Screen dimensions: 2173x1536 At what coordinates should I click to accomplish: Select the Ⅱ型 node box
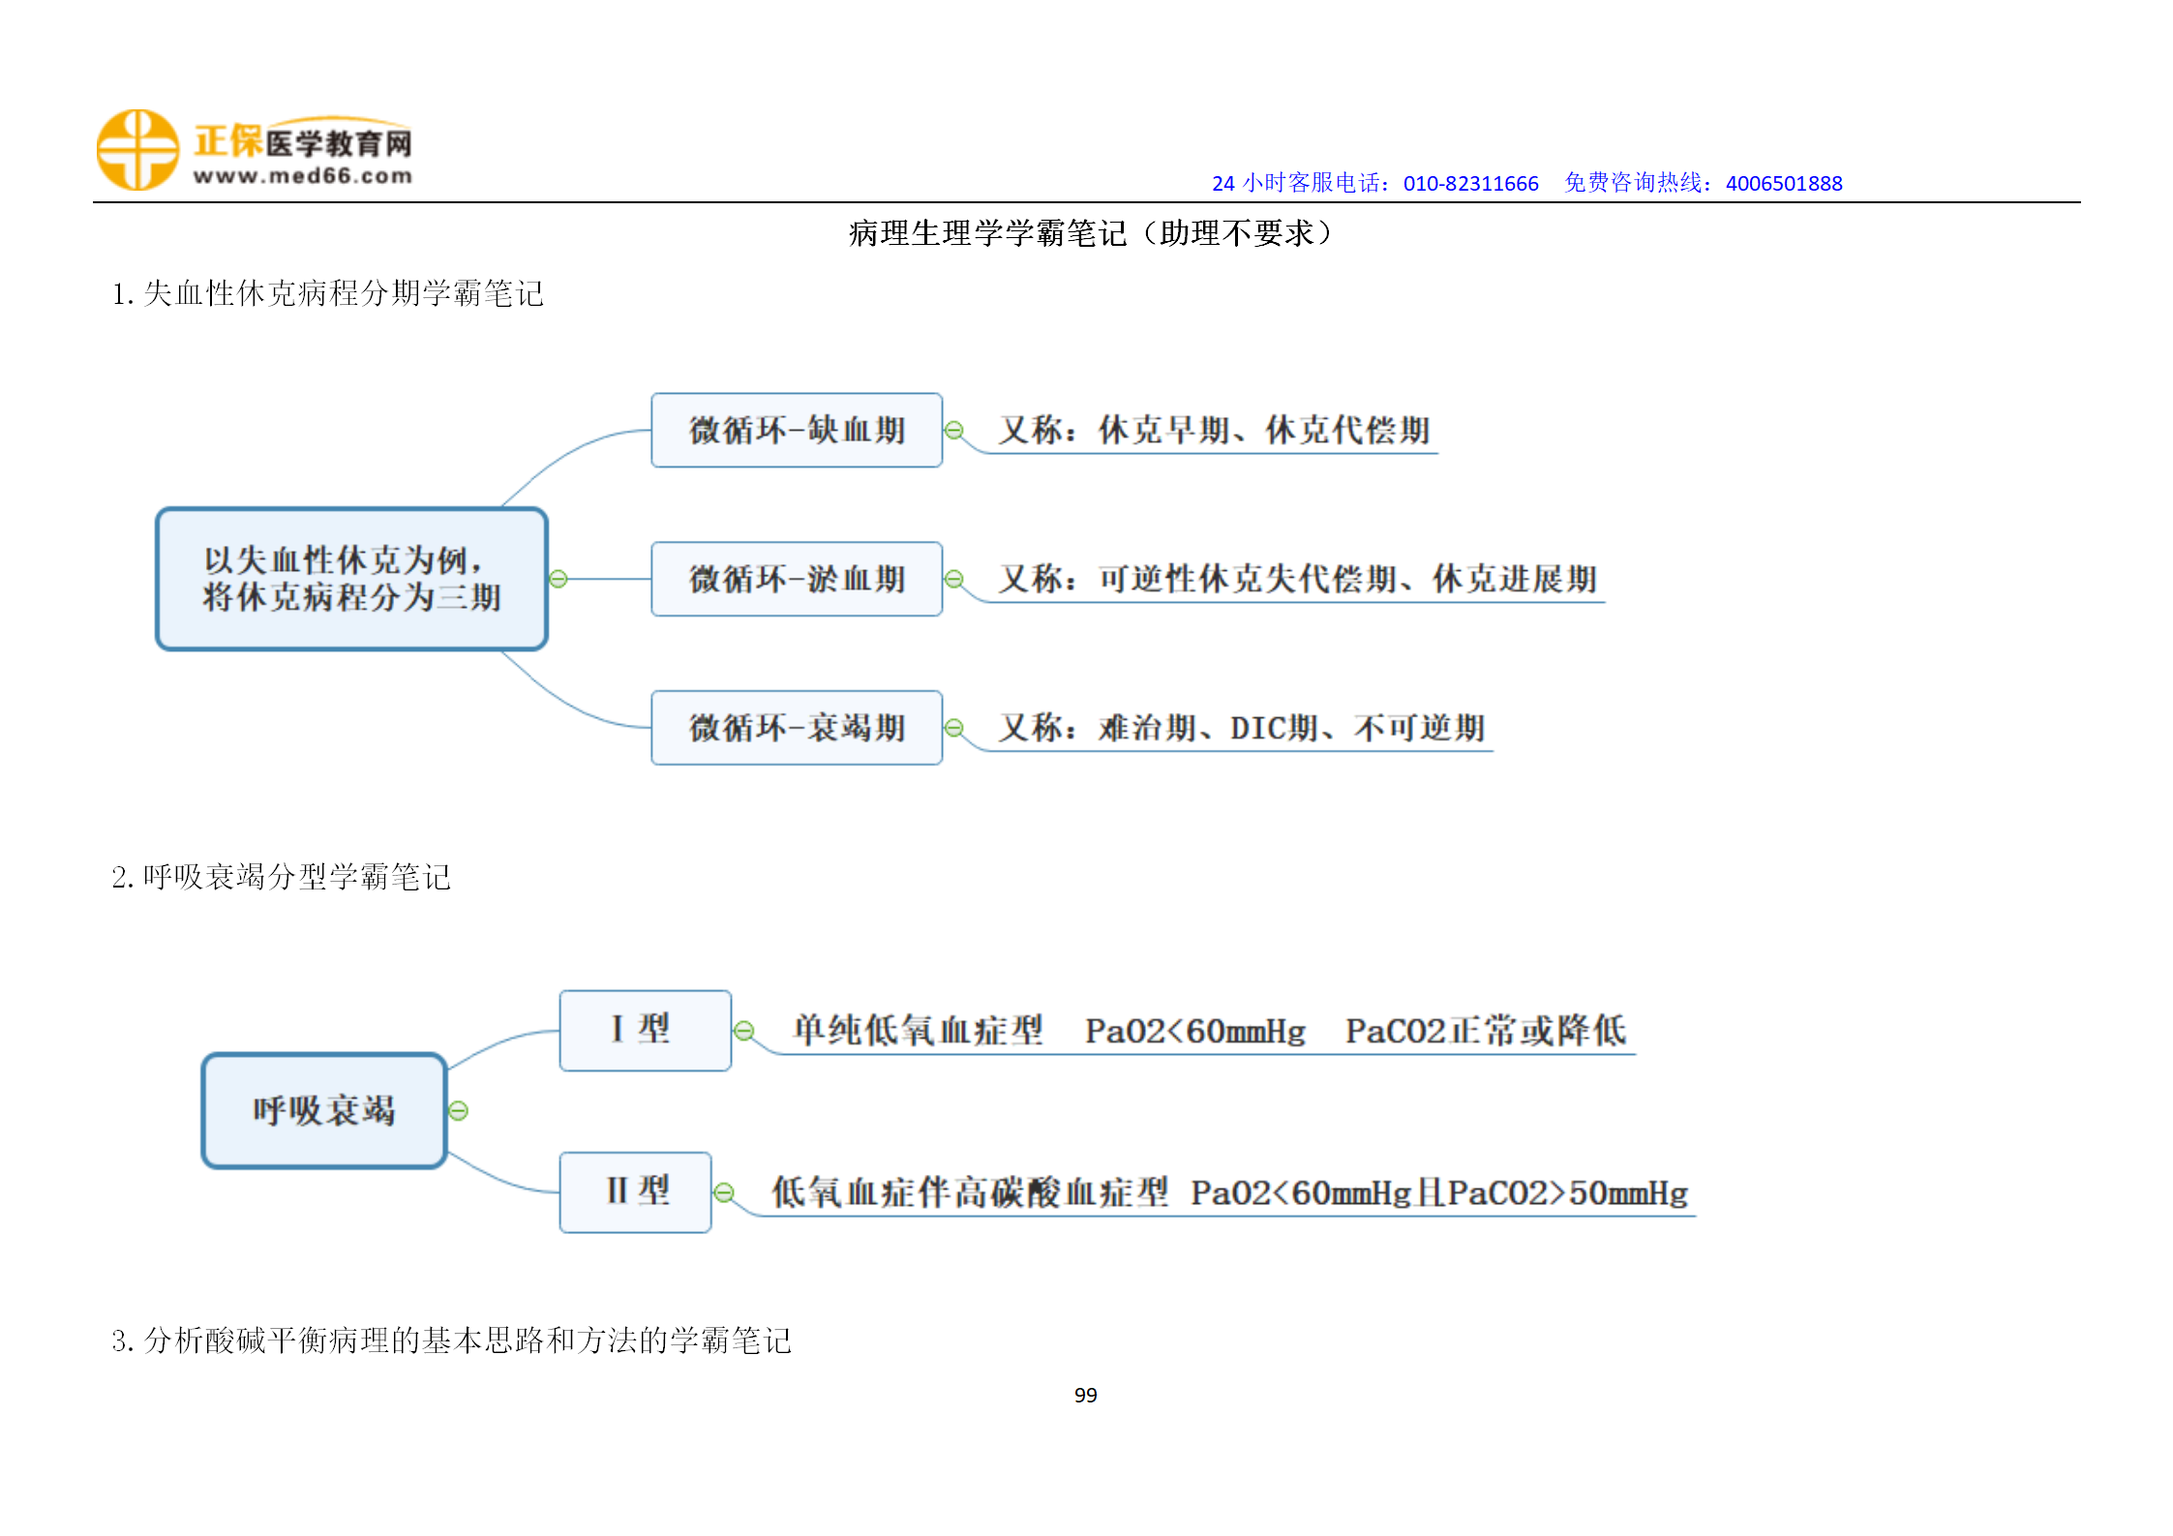[635, 1191]
